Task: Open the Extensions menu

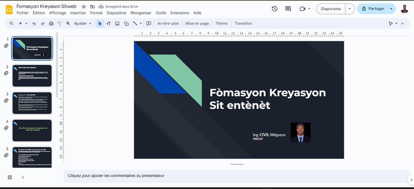Action: coord(180,13)
